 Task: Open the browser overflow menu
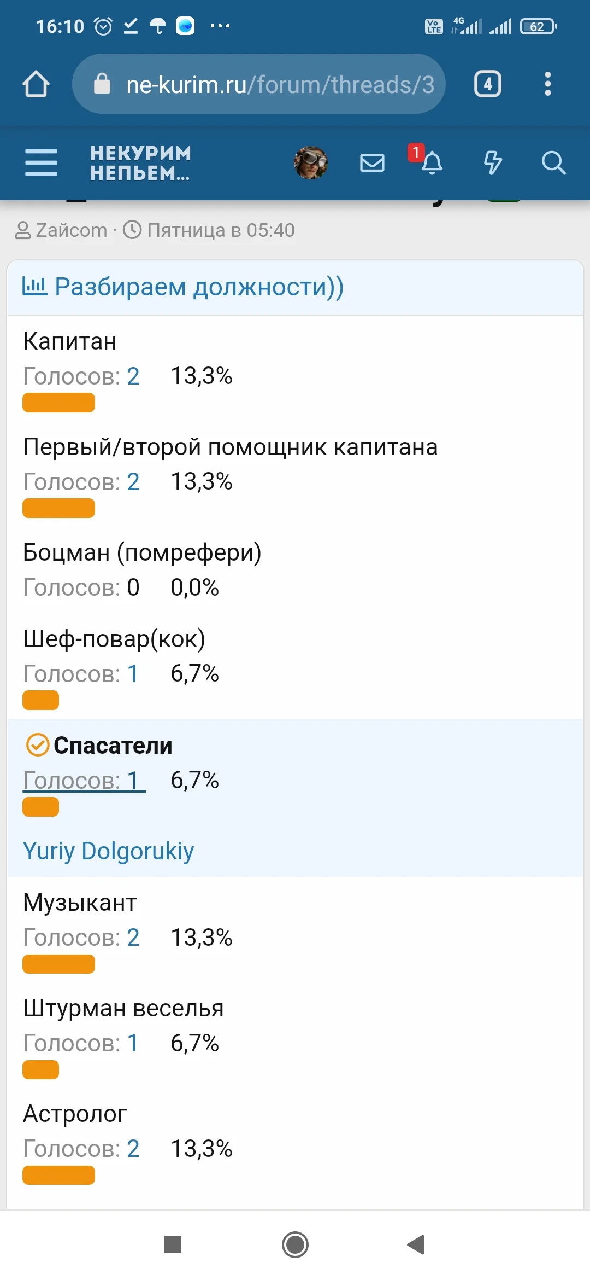click(547, 84)
